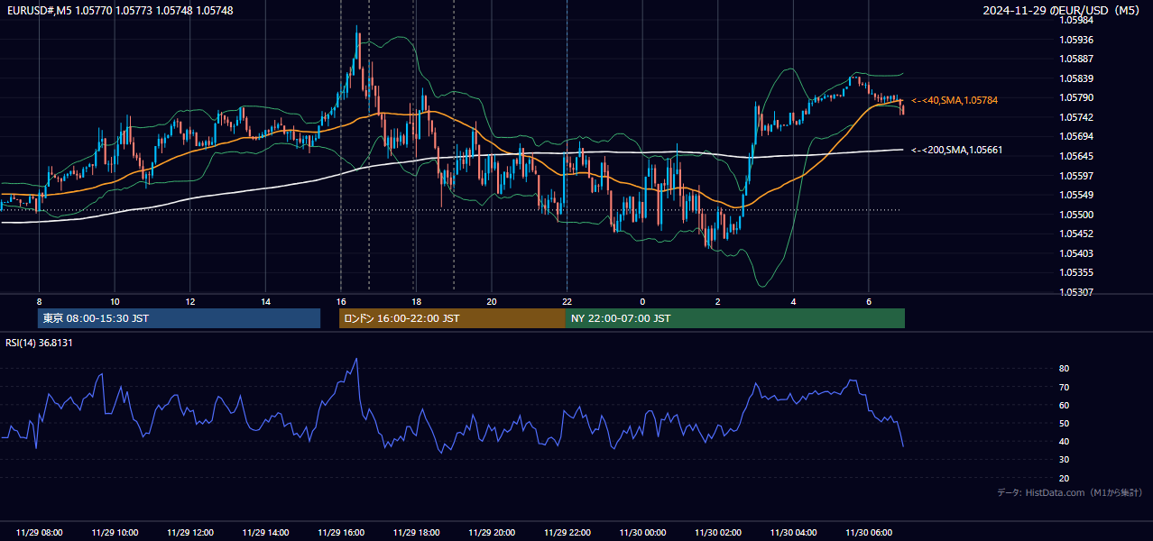Click hour label 14 under the price chart
The width and height of the screenshot is (1153, 541).
(x=265, y=301)
